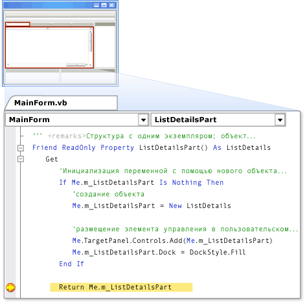Screen dimensions: 307x305
Task: Click the comment starting 'размещение элемента'
Action: pos(185,229)
